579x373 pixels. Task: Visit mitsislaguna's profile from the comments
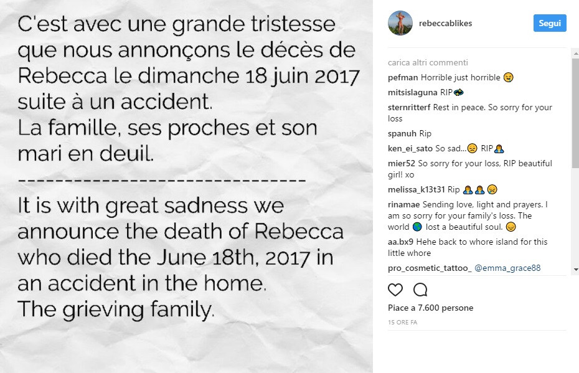pyautogui.click(x=412, y=92)
